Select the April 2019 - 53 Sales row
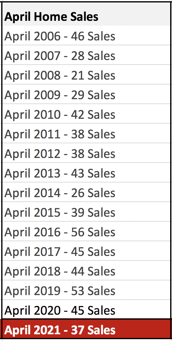The width and height of the screenshot is (172, 341). pyautogui.click(x=86, y=290)
